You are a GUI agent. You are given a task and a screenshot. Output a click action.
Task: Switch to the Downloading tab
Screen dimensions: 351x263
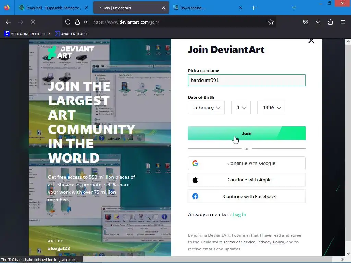pos(208,8)
